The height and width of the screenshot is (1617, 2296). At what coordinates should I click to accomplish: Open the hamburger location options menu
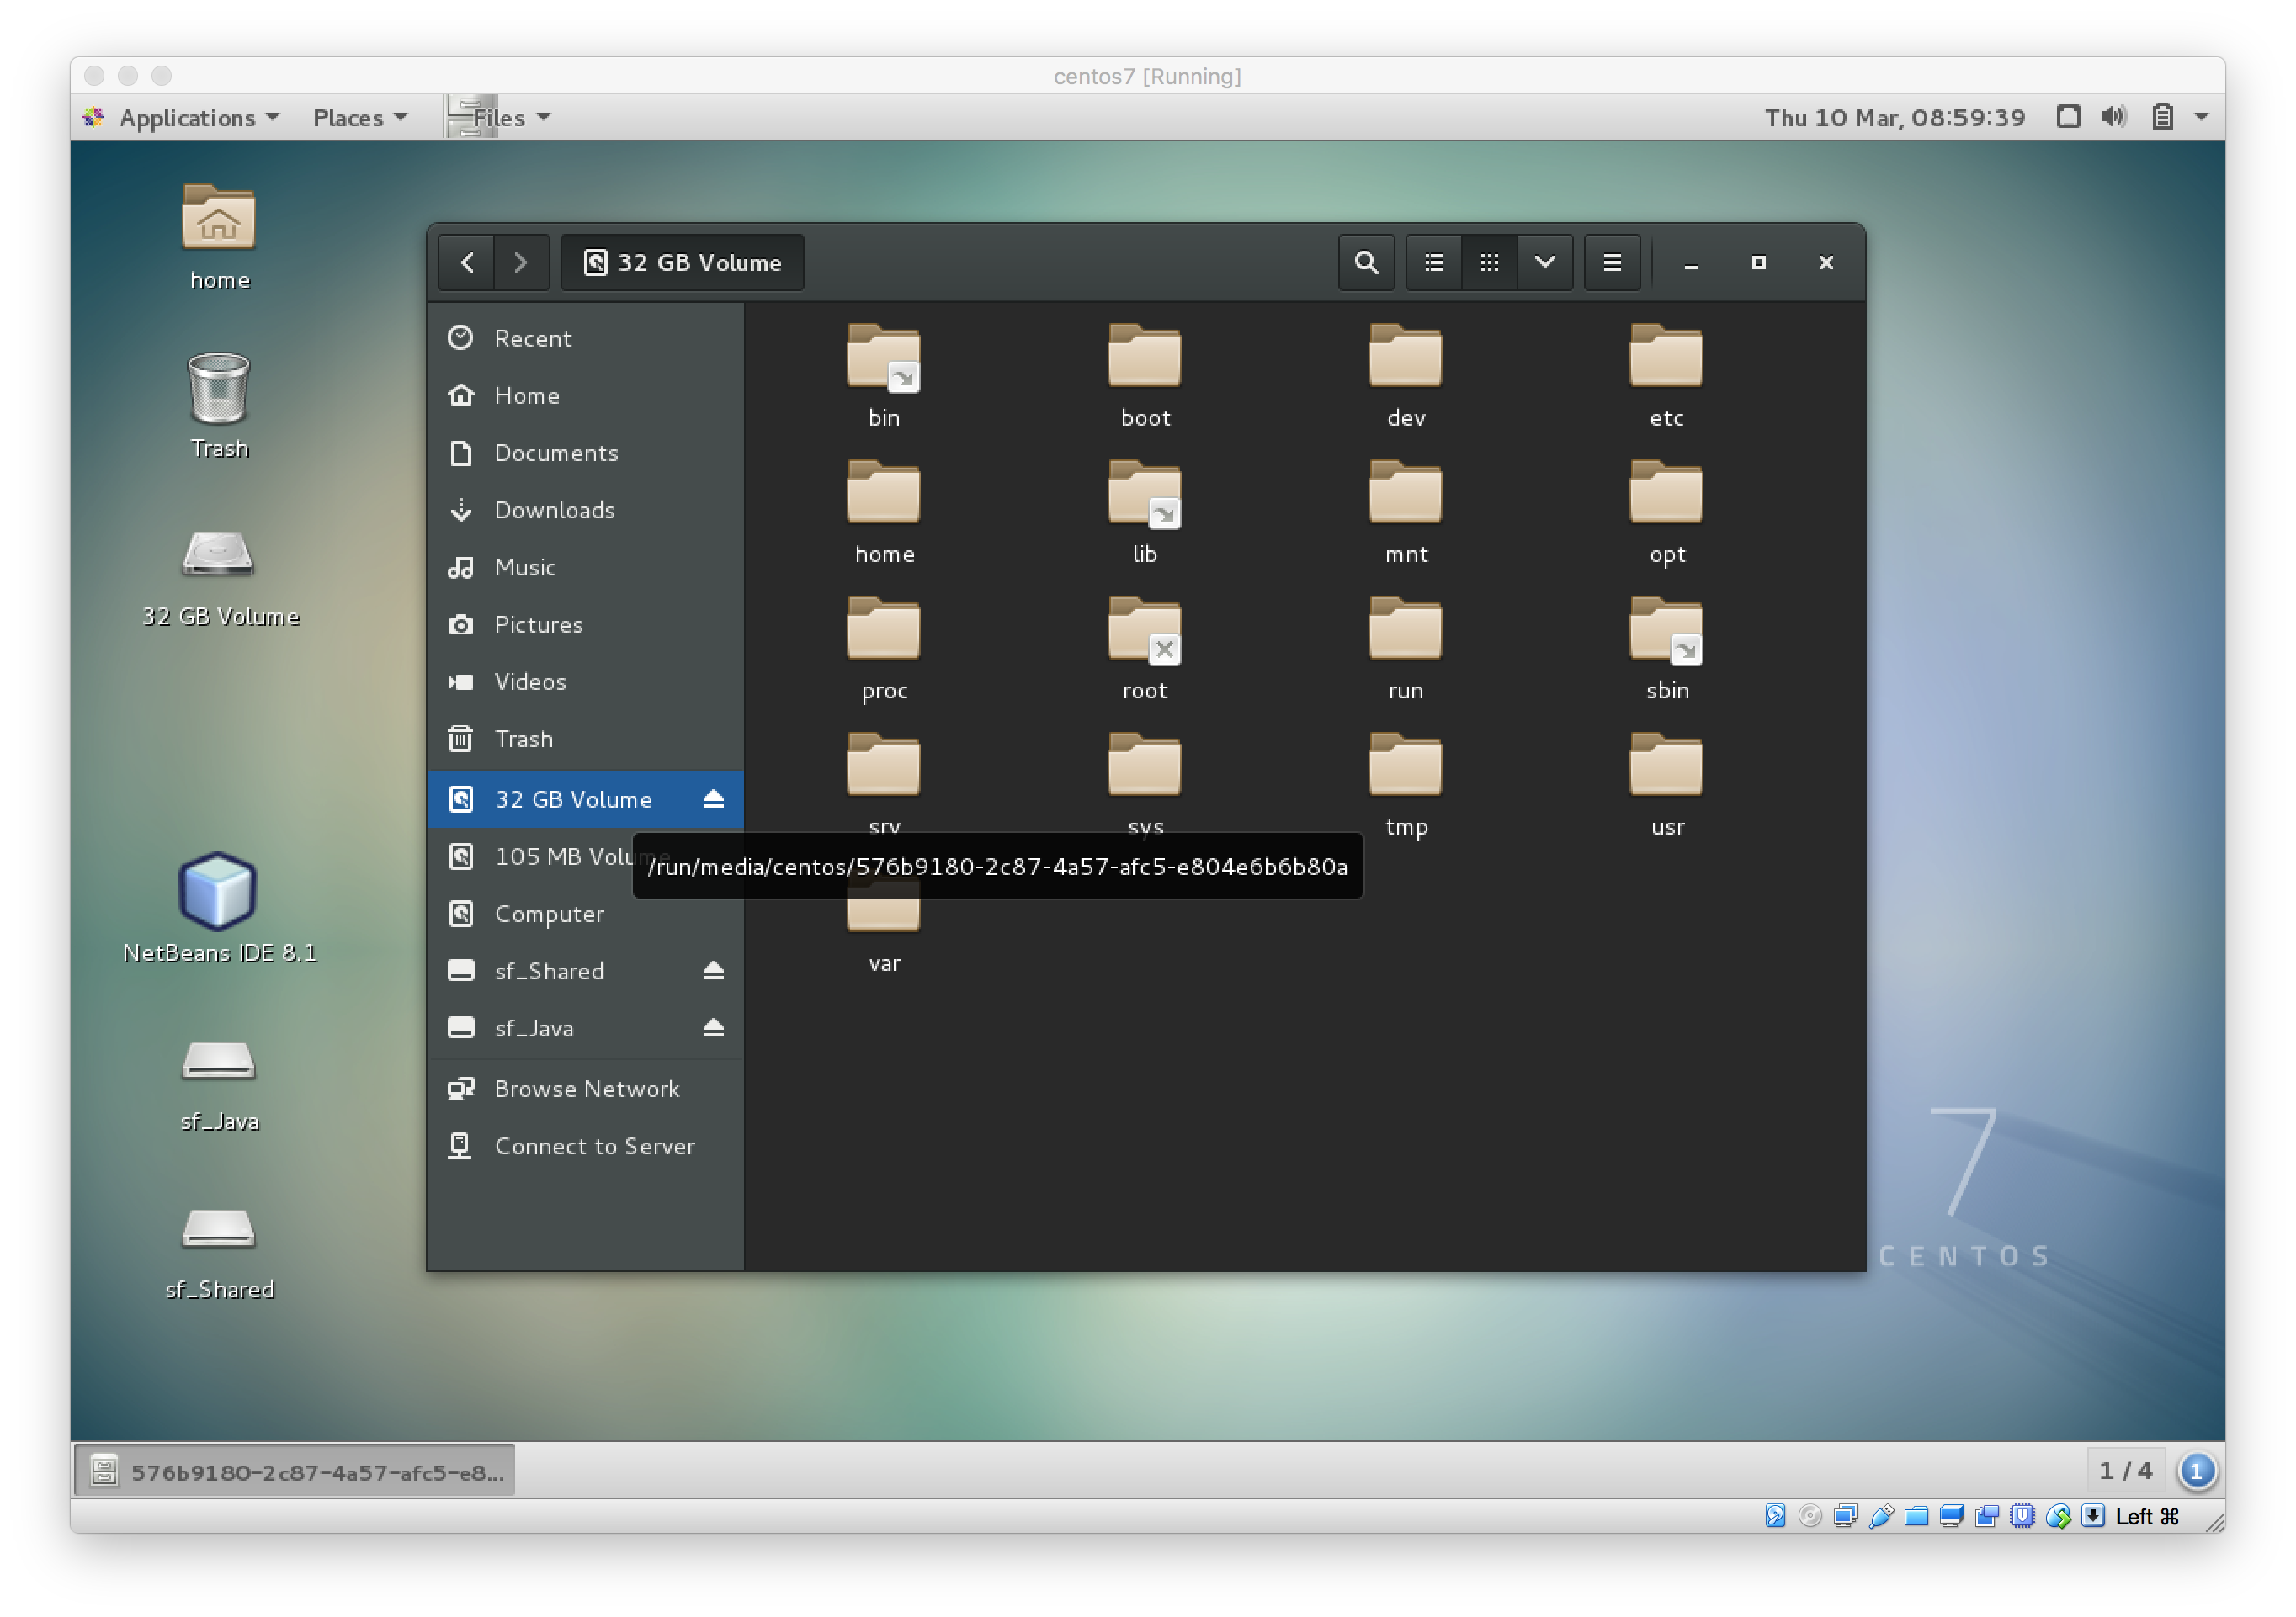point(1612,262)
